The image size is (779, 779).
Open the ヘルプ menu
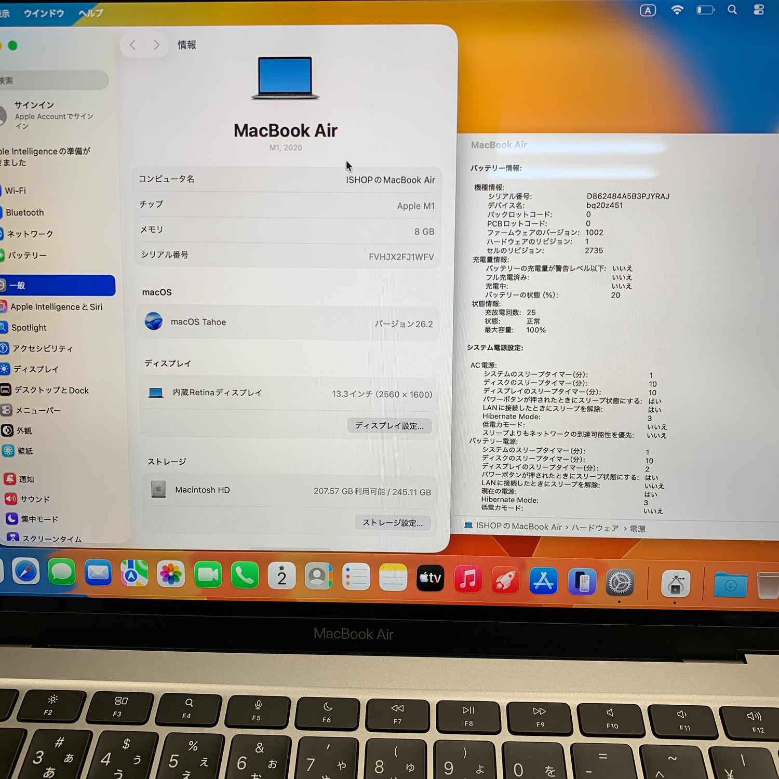(x=91, y=13)
